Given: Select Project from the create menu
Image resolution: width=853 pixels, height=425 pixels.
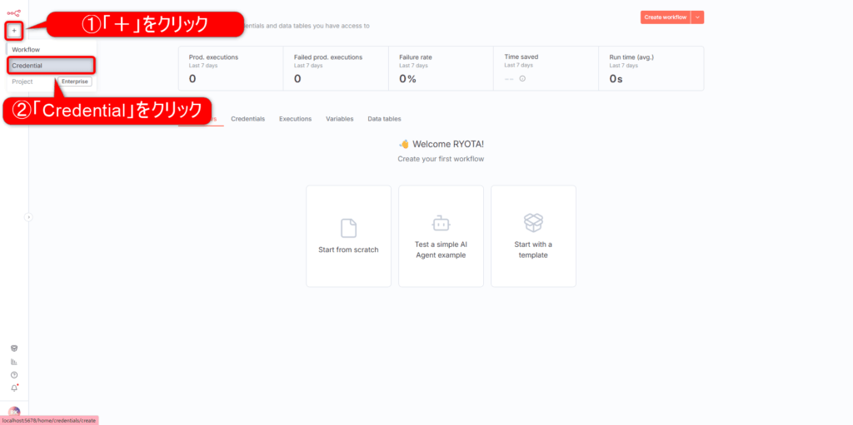Looking at the screenshot, I should tap(22, 82).
